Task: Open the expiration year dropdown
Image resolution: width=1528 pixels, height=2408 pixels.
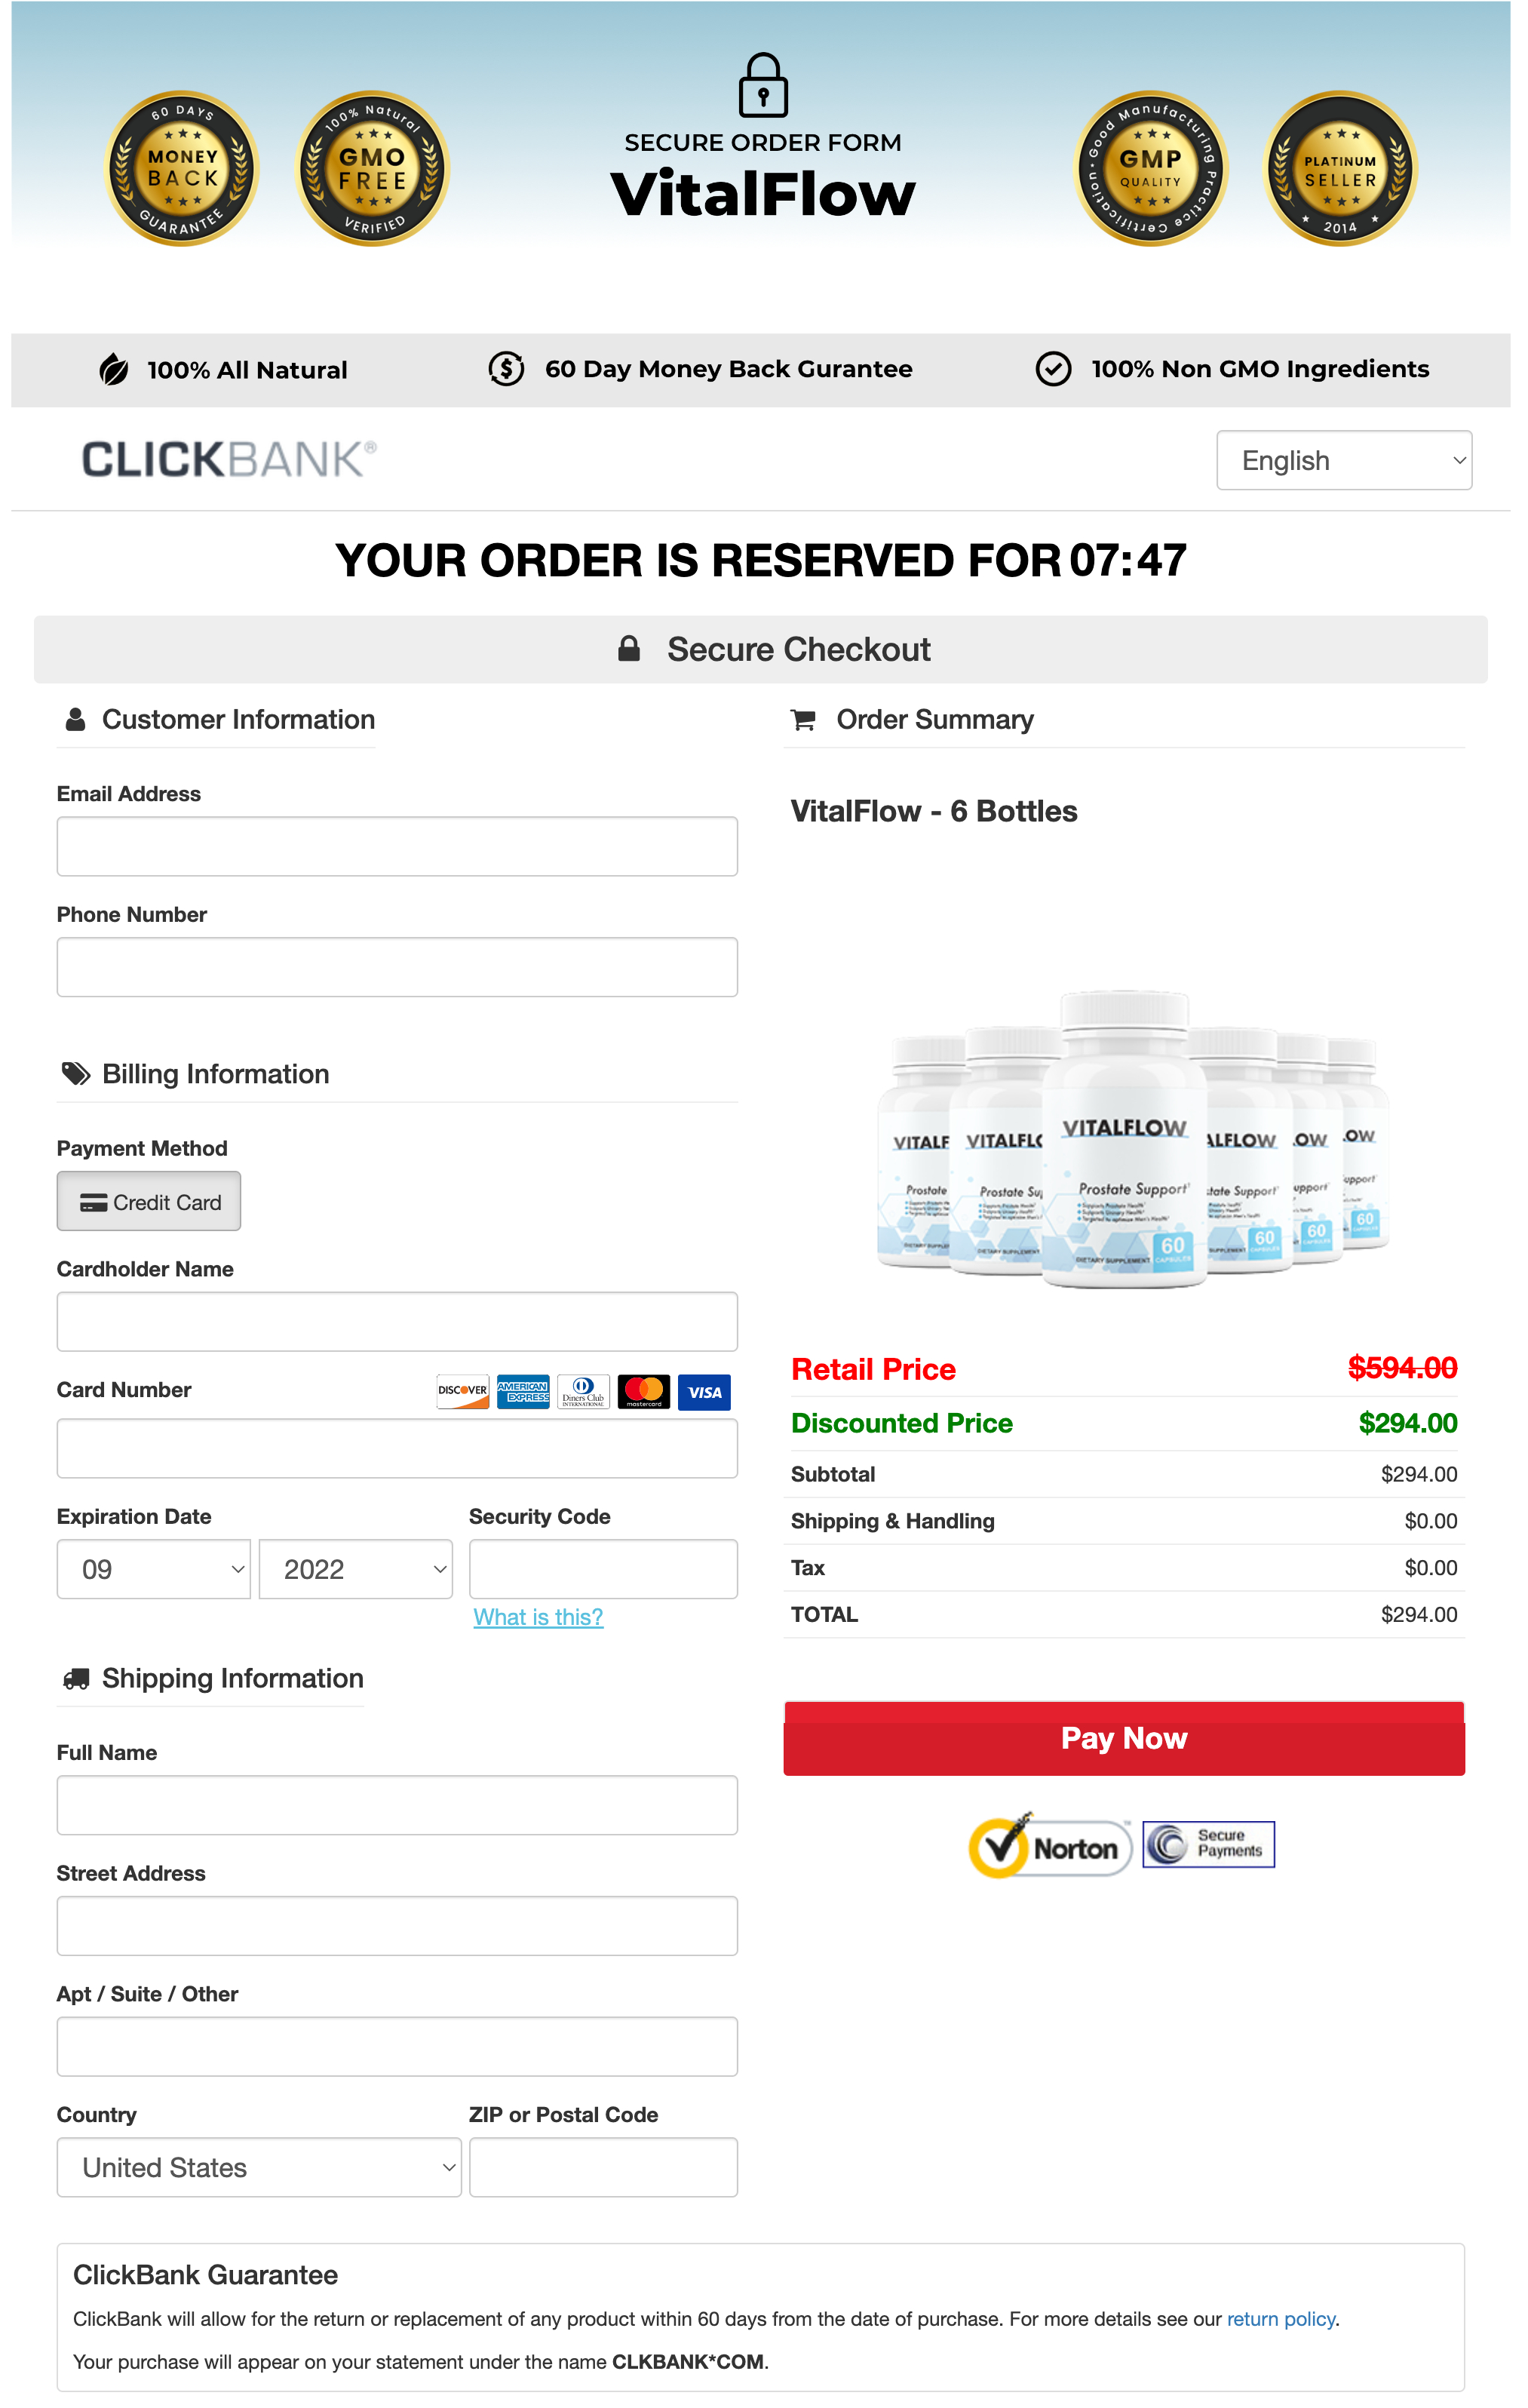Action: click(x=358, y=1568)
